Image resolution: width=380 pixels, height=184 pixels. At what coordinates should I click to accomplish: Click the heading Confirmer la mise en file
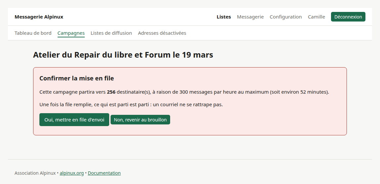point(76,78)
